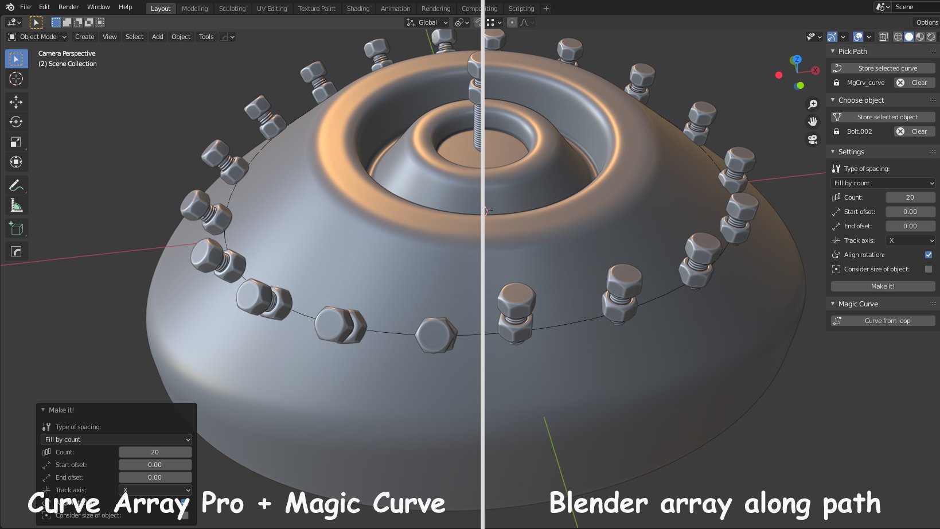Enable the Align rotation checkbox

point(929,254)
